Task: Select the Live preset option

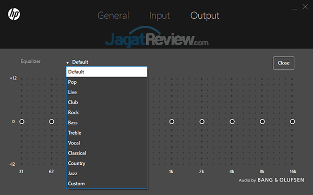Action: coord(107,92)
